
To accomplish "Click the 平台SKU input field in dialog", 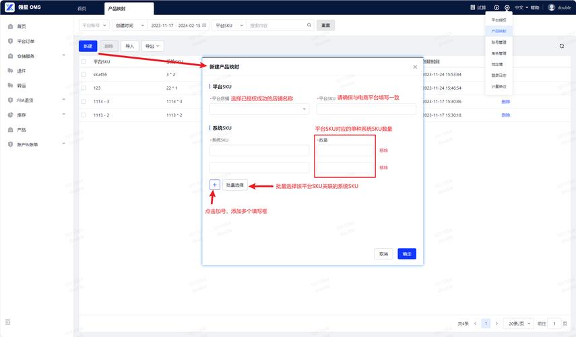I will (x=366, y=109).
